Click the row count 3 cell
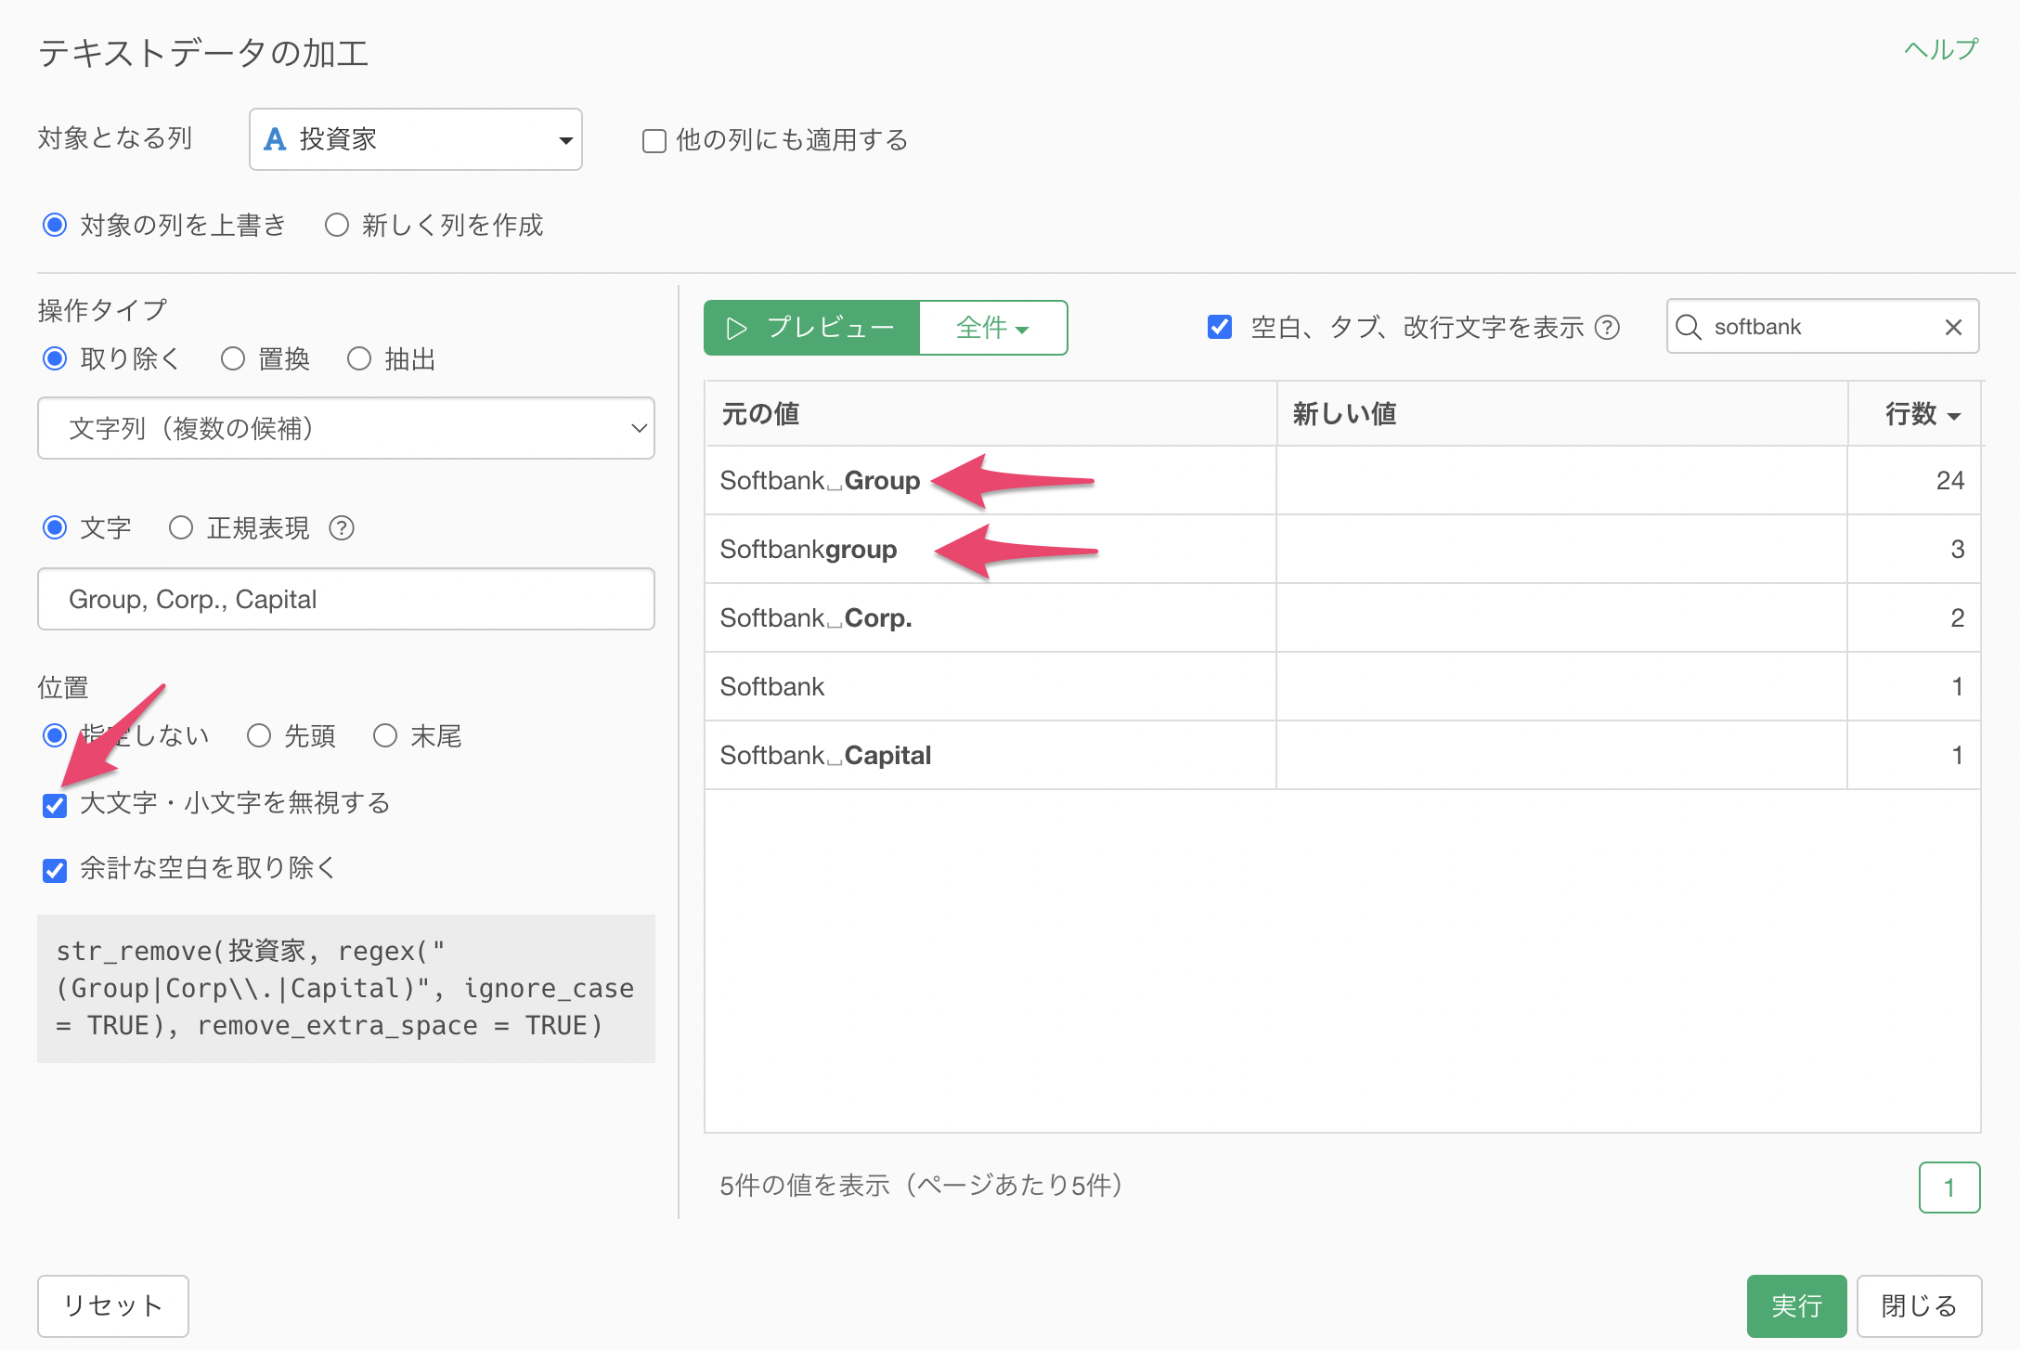Image resolution: width=2020 pixels, height=1350 pixels. point(1914,550)
